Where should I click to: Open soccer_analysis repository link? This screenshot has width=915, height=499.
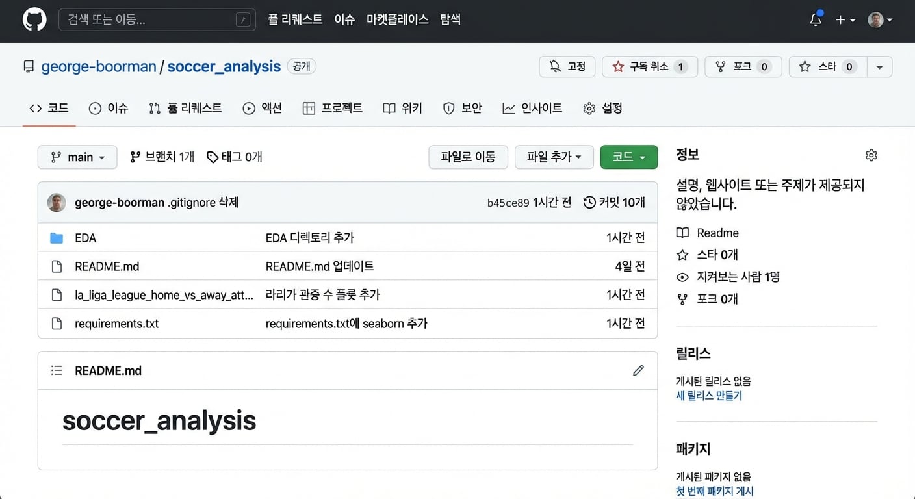click(x=224, y=66)
